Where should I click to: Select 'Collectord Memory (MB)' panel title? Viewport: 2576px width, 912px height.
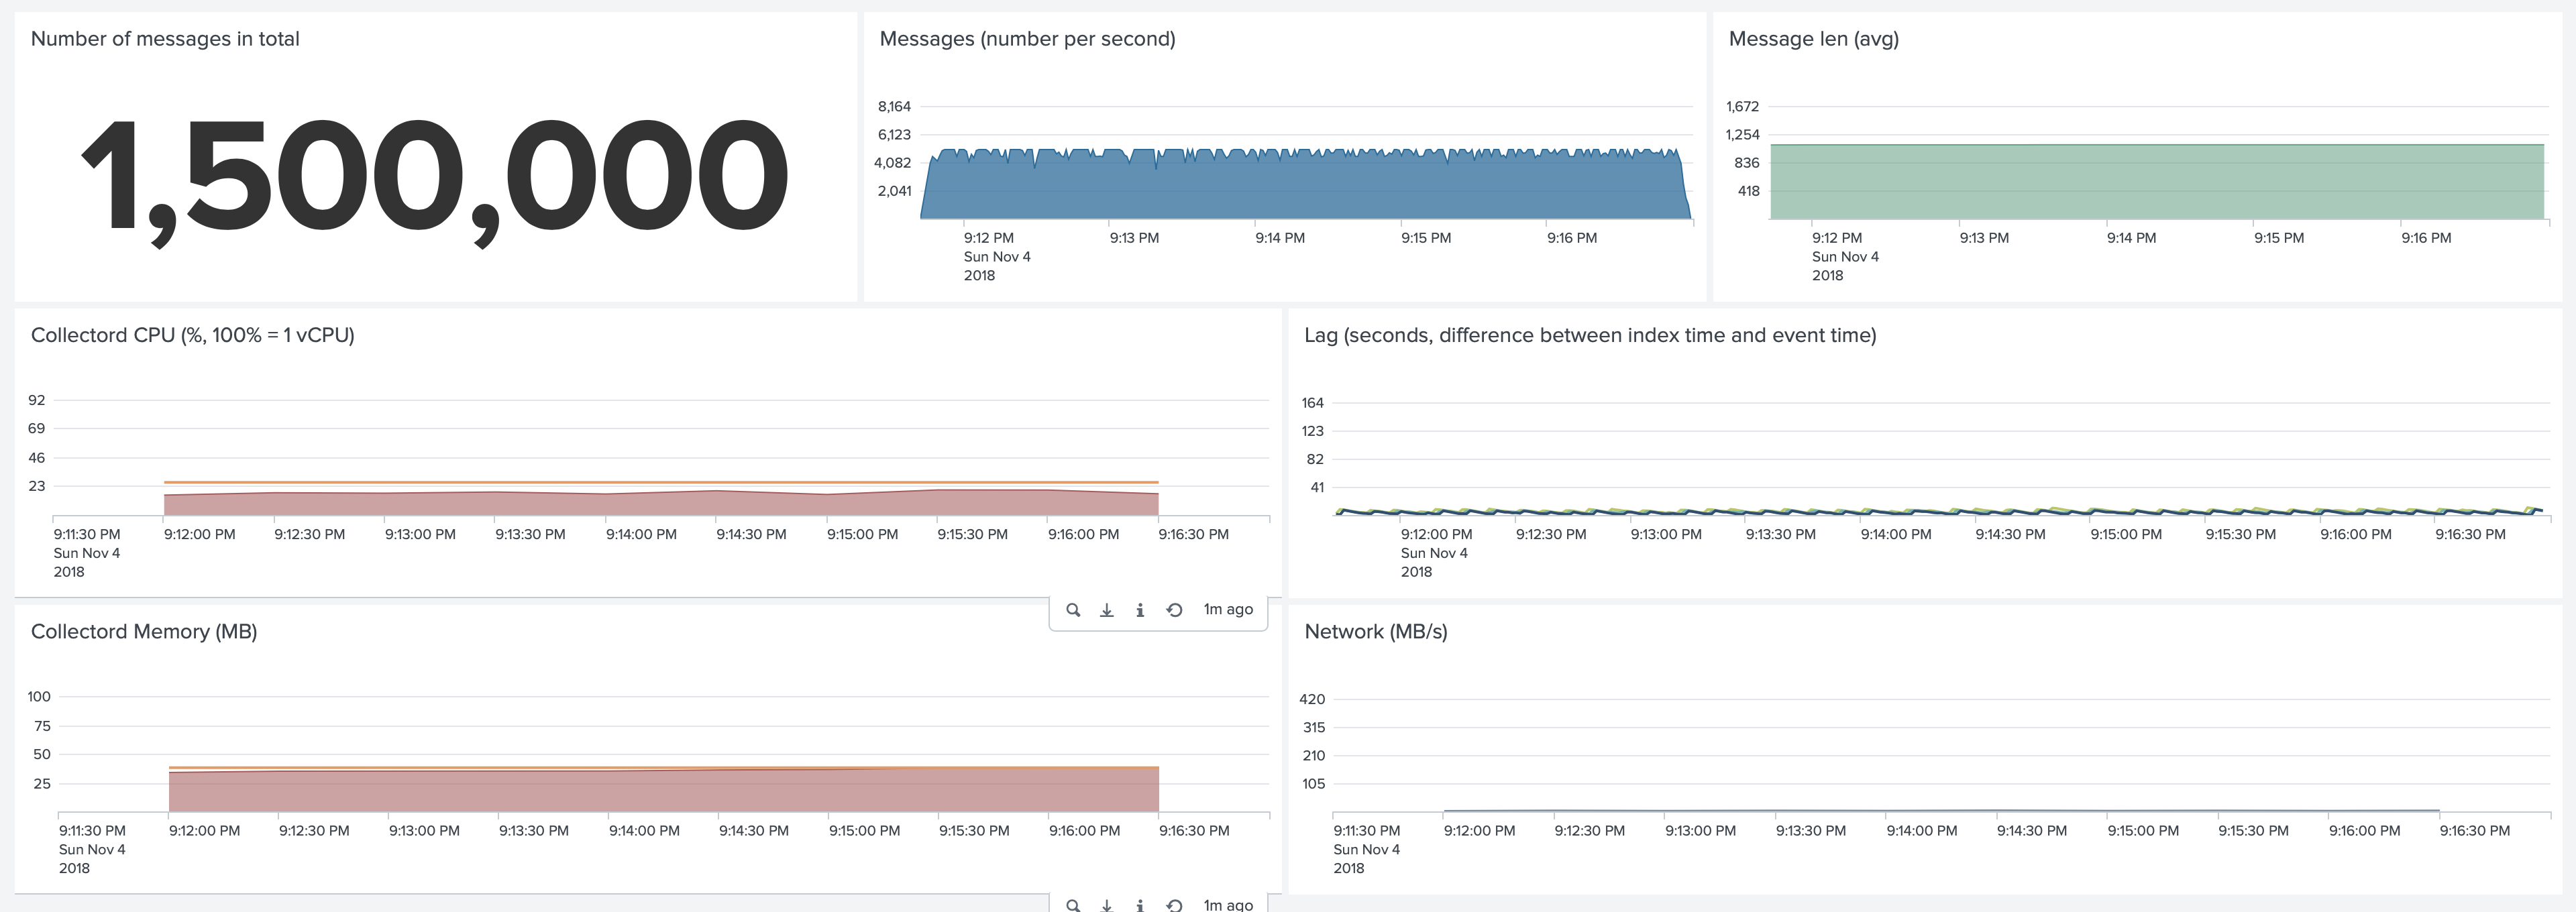[x=144, y=632]
